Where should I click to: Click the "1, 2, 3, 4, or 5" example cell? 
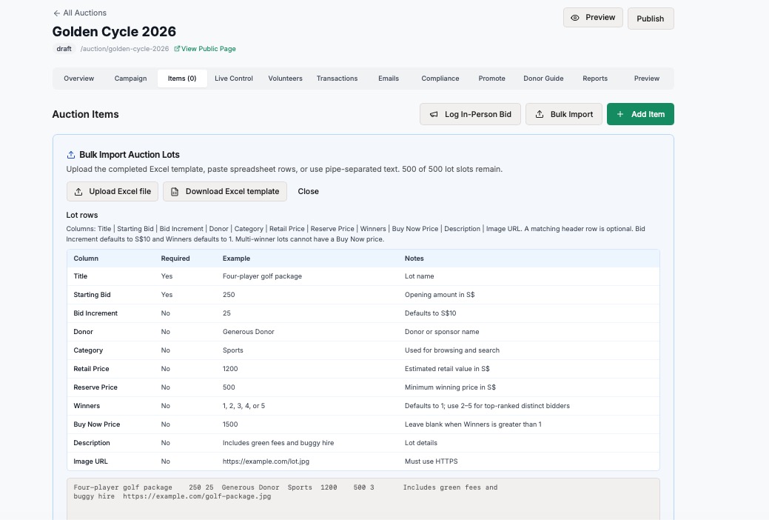(244, 406)
